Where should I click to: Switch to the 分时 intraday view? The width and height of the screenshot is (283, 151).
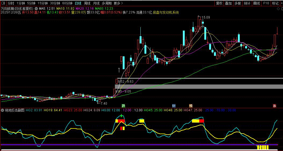(x=11, y=3)
